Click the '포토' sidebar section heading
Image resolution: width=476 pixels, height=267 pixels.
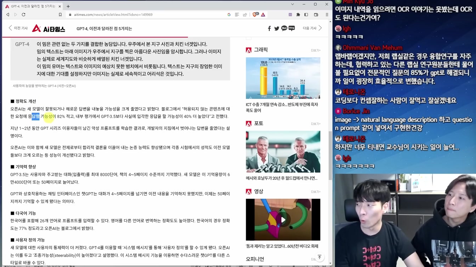point(259,124)
